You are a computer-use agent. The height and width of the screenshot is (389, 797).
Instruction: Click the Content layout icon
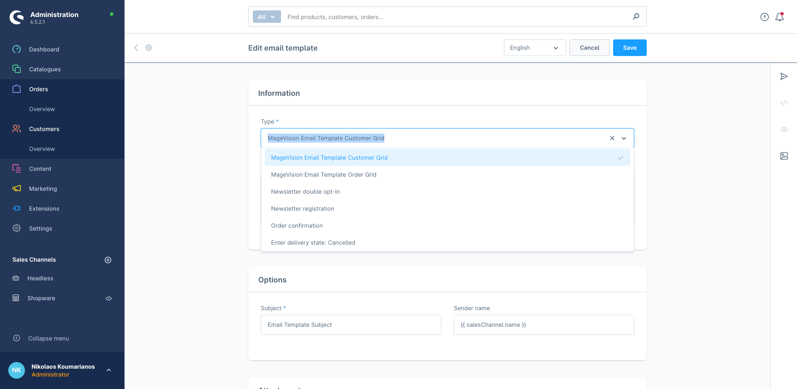tap(17, 168)
